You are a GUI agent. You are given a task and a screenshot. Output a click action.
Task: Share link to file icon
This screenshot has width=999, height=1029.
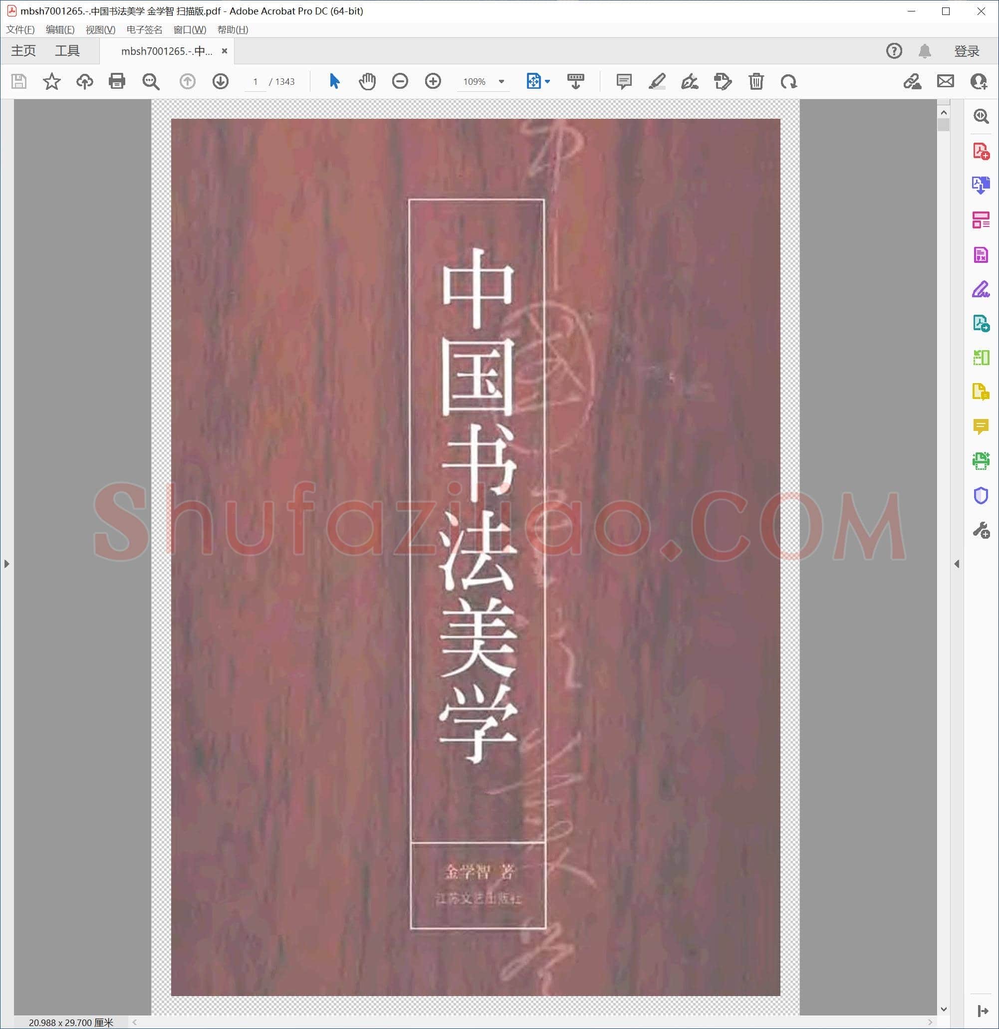pyautogui.click(x=912, y=81)
